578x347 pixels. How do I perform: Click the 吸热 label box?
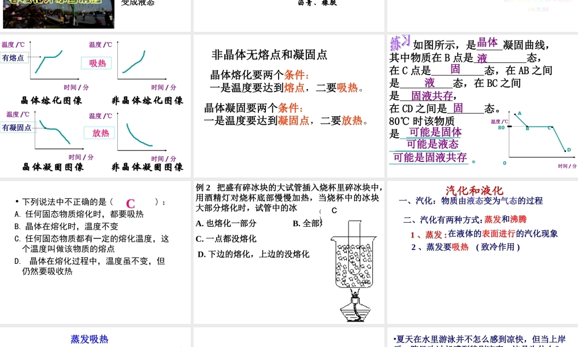(96, 64)
